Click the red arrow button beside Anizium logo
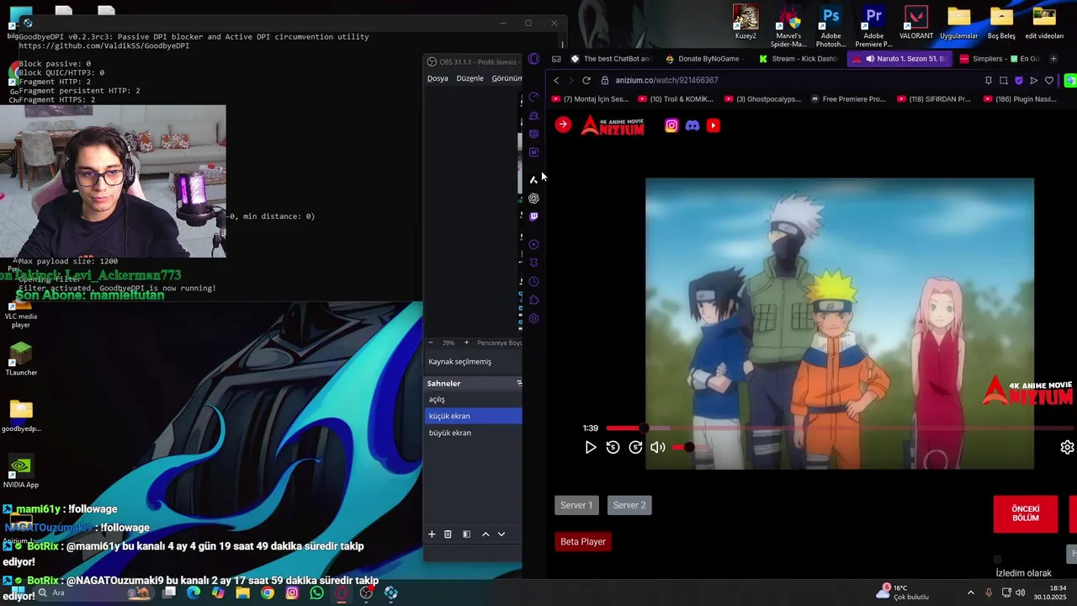This screenshot has height=606, width=1077. pyautogui.click(x=563, y=125)
